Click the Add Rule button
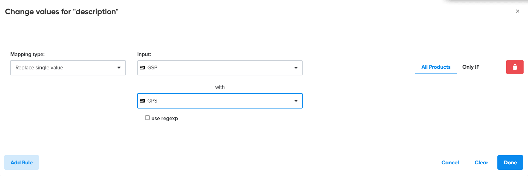 (21, 162)
